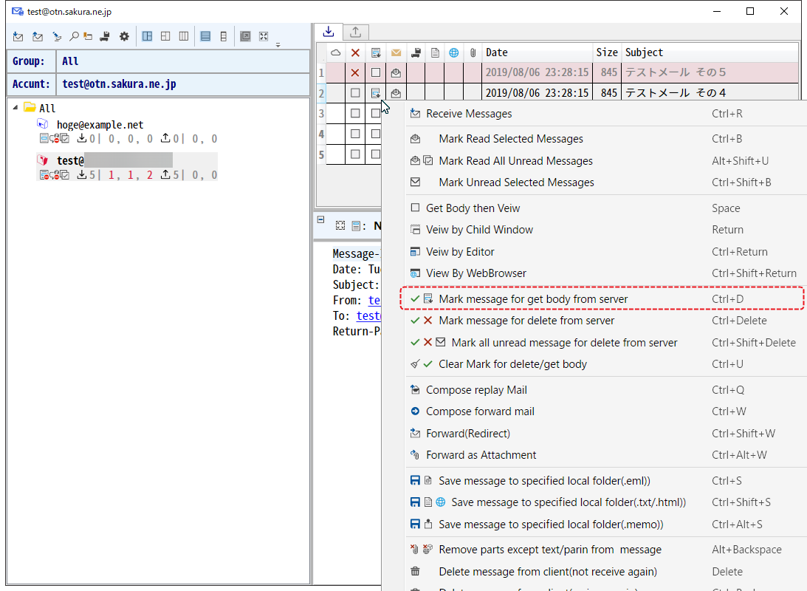Open the toolbar overflow dropdown arrow

point(278,45)
